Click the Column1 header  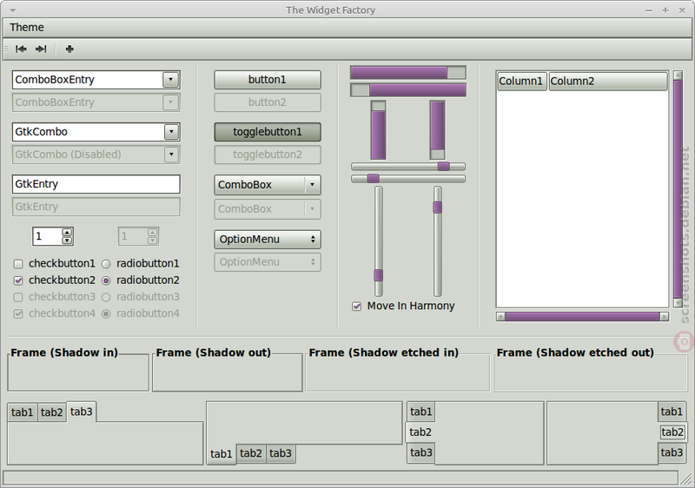pyautogui.click(x=522, y=82)
